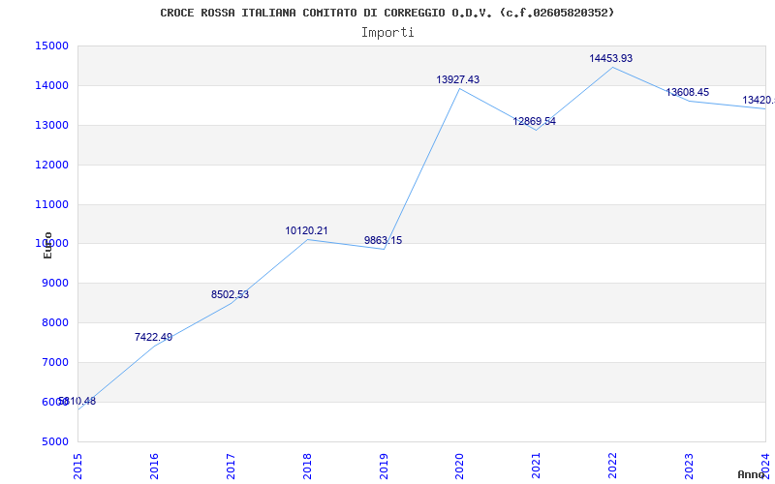Viewport: 775px width, 484px height.
Task: Click the 12000 y-axis tick label
Action: click(51, 165)
